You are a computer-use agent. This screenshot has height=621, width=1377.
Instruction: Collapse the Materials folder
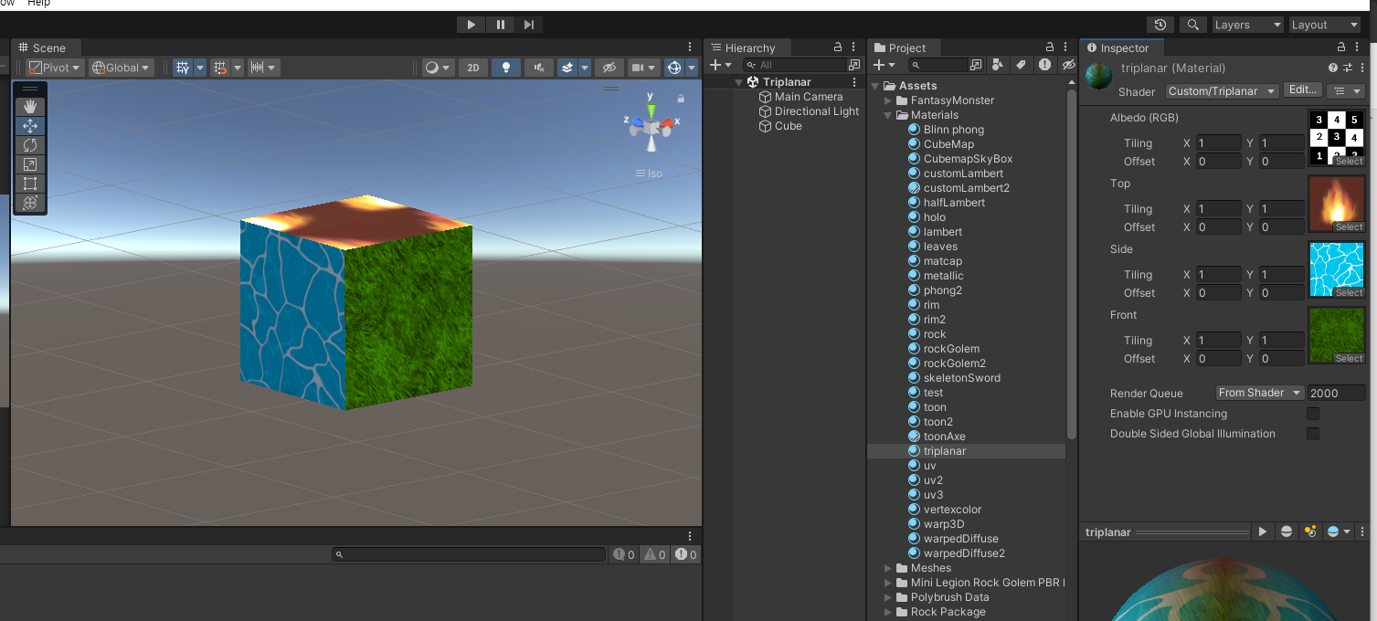(x=888, y=115)
